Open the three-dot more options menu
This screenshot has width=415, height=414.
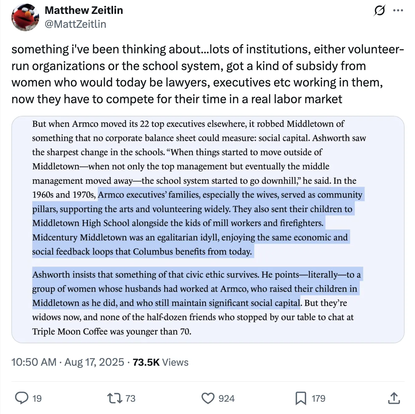click(398, 11)
